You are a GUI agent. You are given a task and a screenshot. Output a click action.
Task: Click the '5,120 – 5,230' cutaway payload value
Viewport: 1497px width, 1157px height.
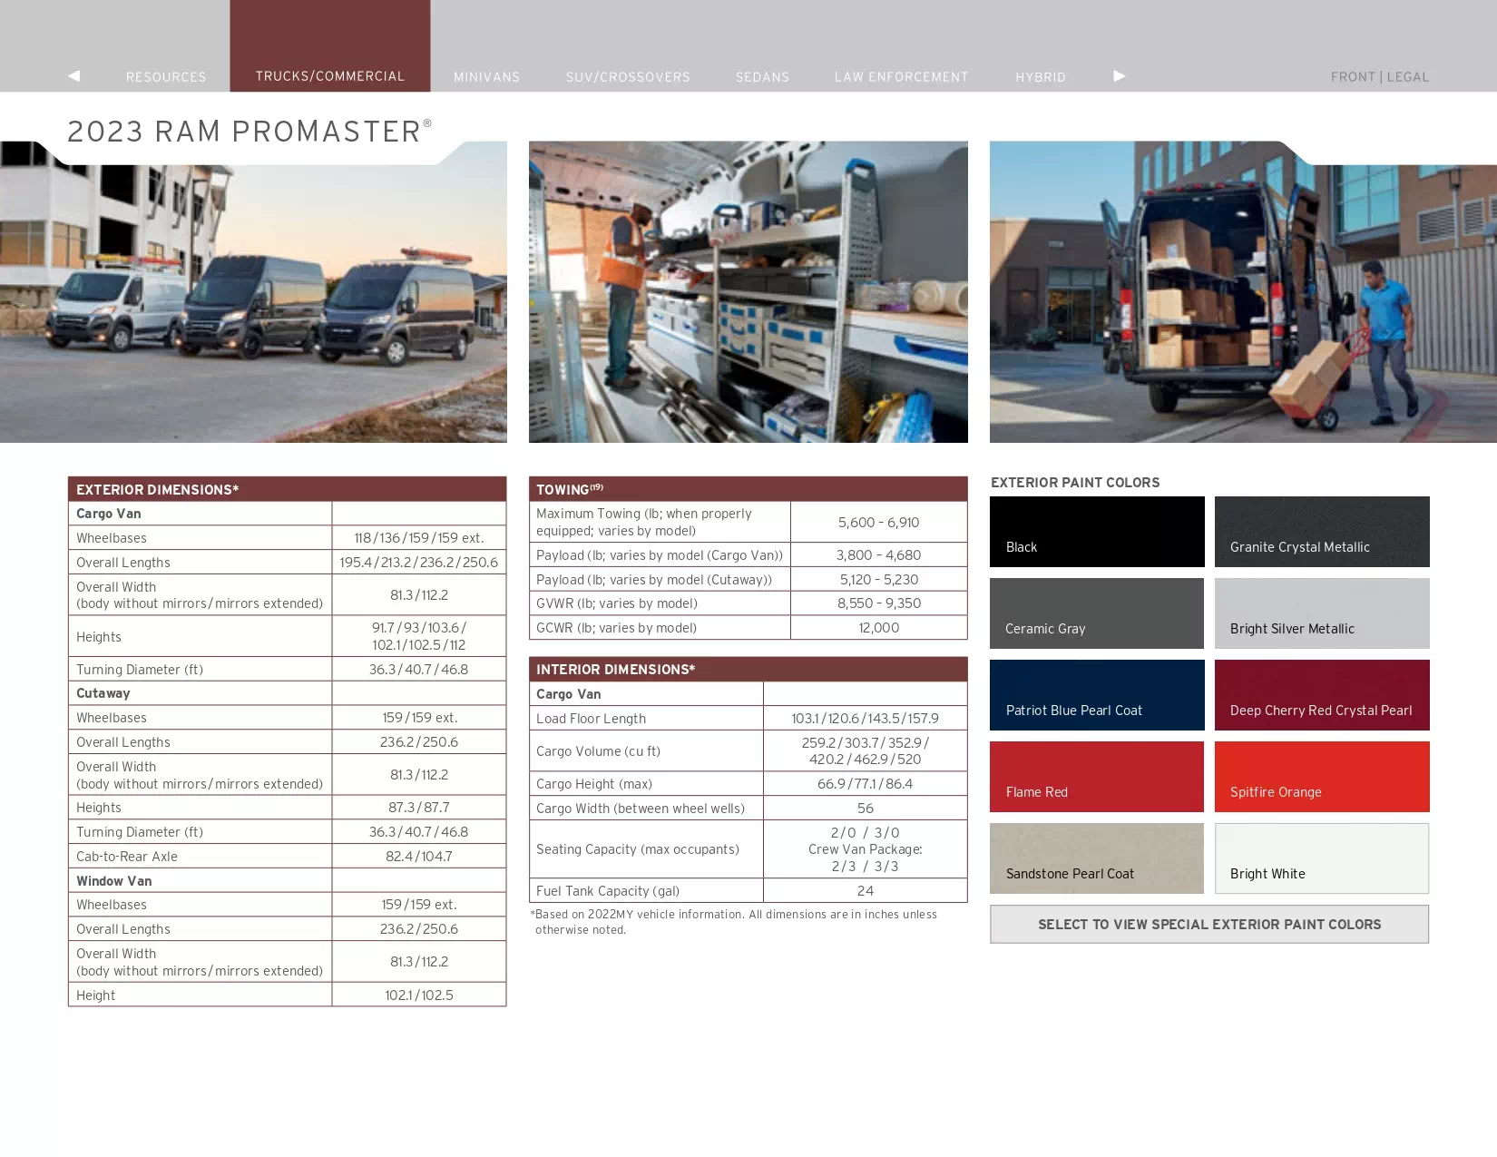click(879, 580)
